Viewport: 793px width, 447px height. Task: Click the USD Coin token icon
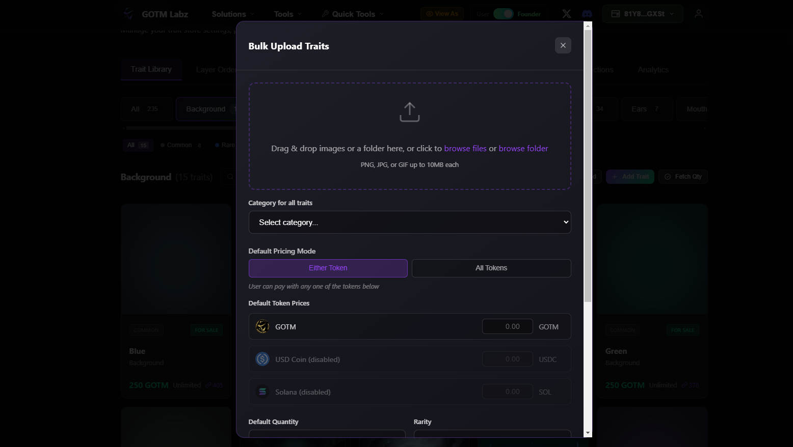coord(262,359)
